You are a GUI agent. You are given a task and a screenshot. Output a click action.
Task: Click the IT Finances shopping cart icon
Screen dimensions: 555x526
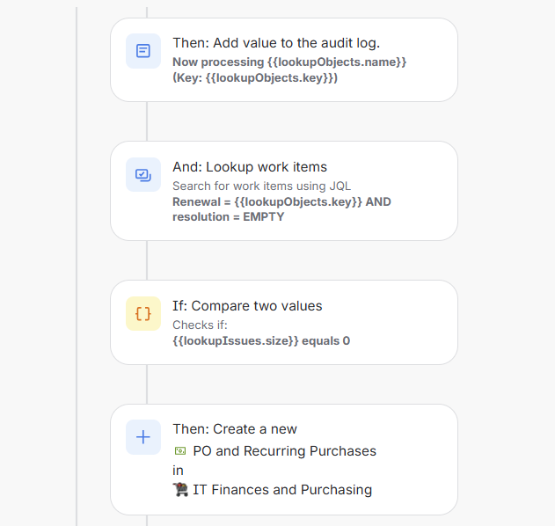(180, 490)
